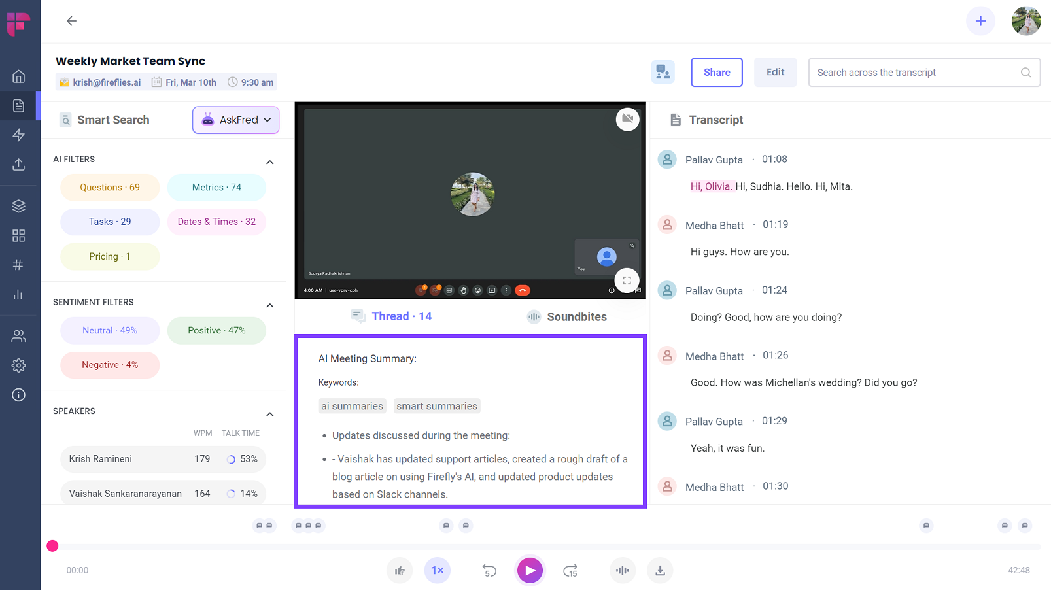Toggle the Positive · 47% sentiment filter
Viewport: 1051px width, 593px height.
(216, 330)
